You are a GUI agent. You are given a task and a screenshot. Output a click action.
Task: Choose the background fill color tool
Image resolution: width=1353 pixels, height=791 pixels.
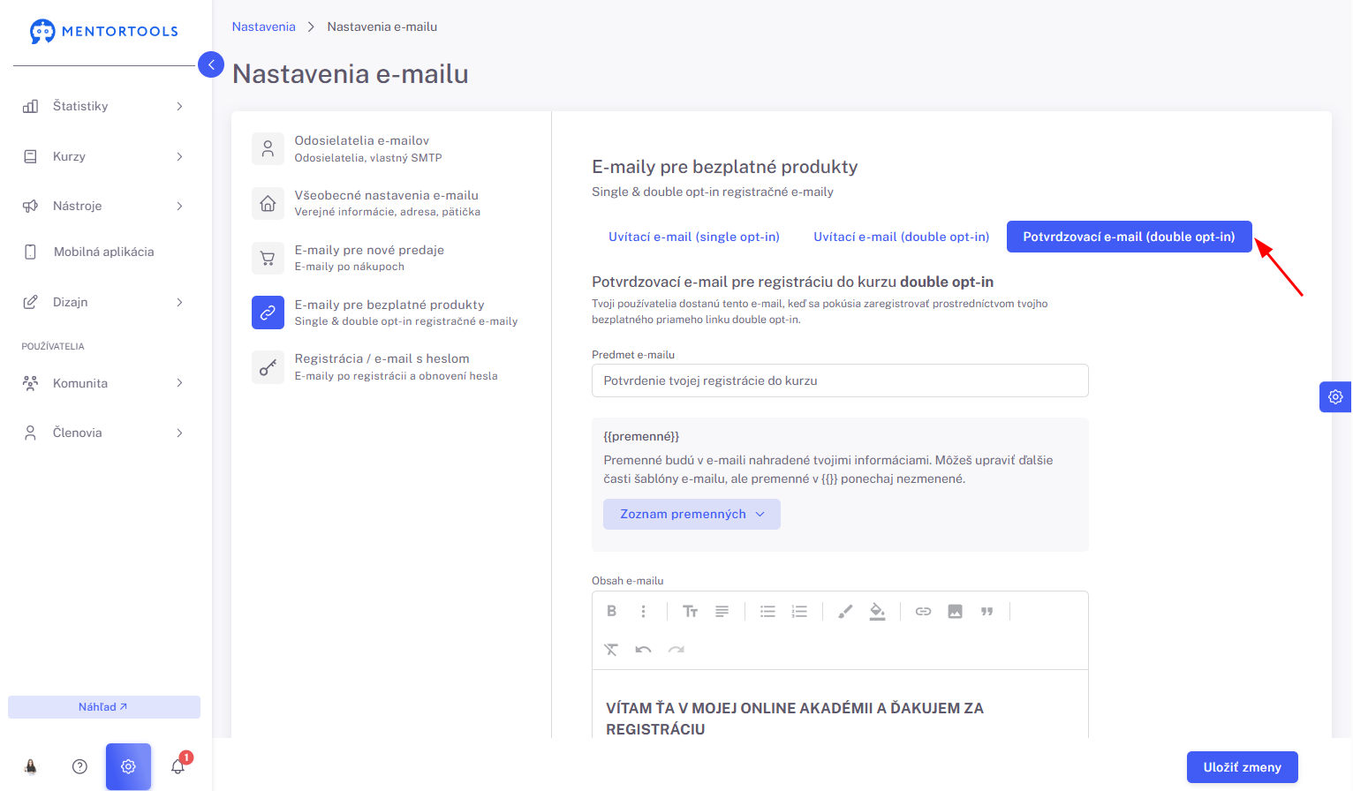point(877,611)
